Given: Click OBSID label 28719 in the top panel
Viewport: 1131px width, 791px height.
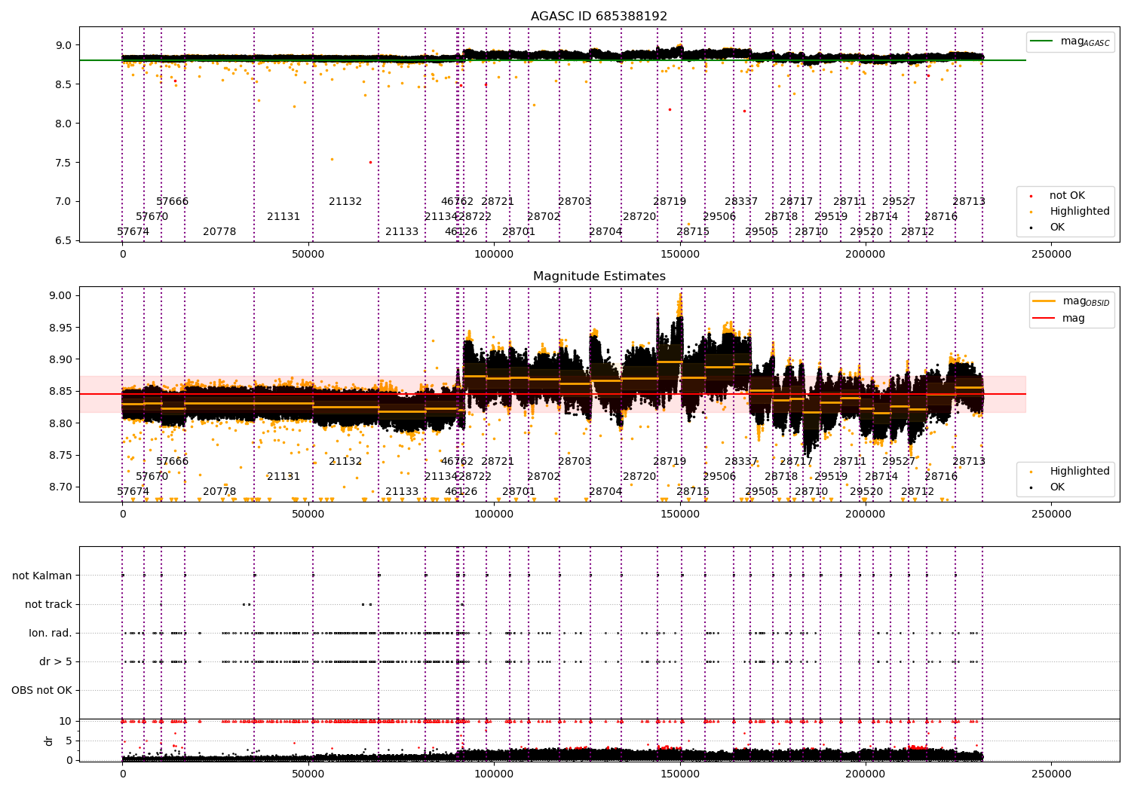Looking at the screenshot, I should pyautogui.click(x=670, y=201).
